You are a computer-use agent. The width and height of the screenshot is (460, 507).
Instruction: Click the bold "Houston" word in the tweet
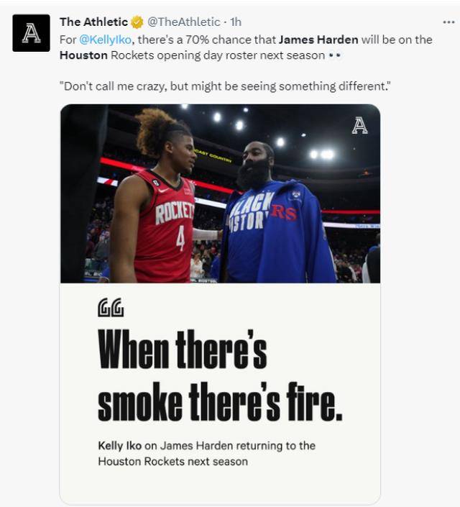coord(83,55)
